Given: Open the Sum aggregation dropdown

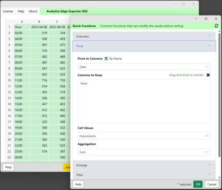Looking at the screenshot, I should [144, 152].
